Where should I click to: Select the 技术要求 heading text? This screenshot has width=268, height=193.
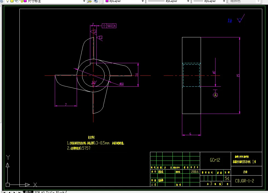(91, 137)
